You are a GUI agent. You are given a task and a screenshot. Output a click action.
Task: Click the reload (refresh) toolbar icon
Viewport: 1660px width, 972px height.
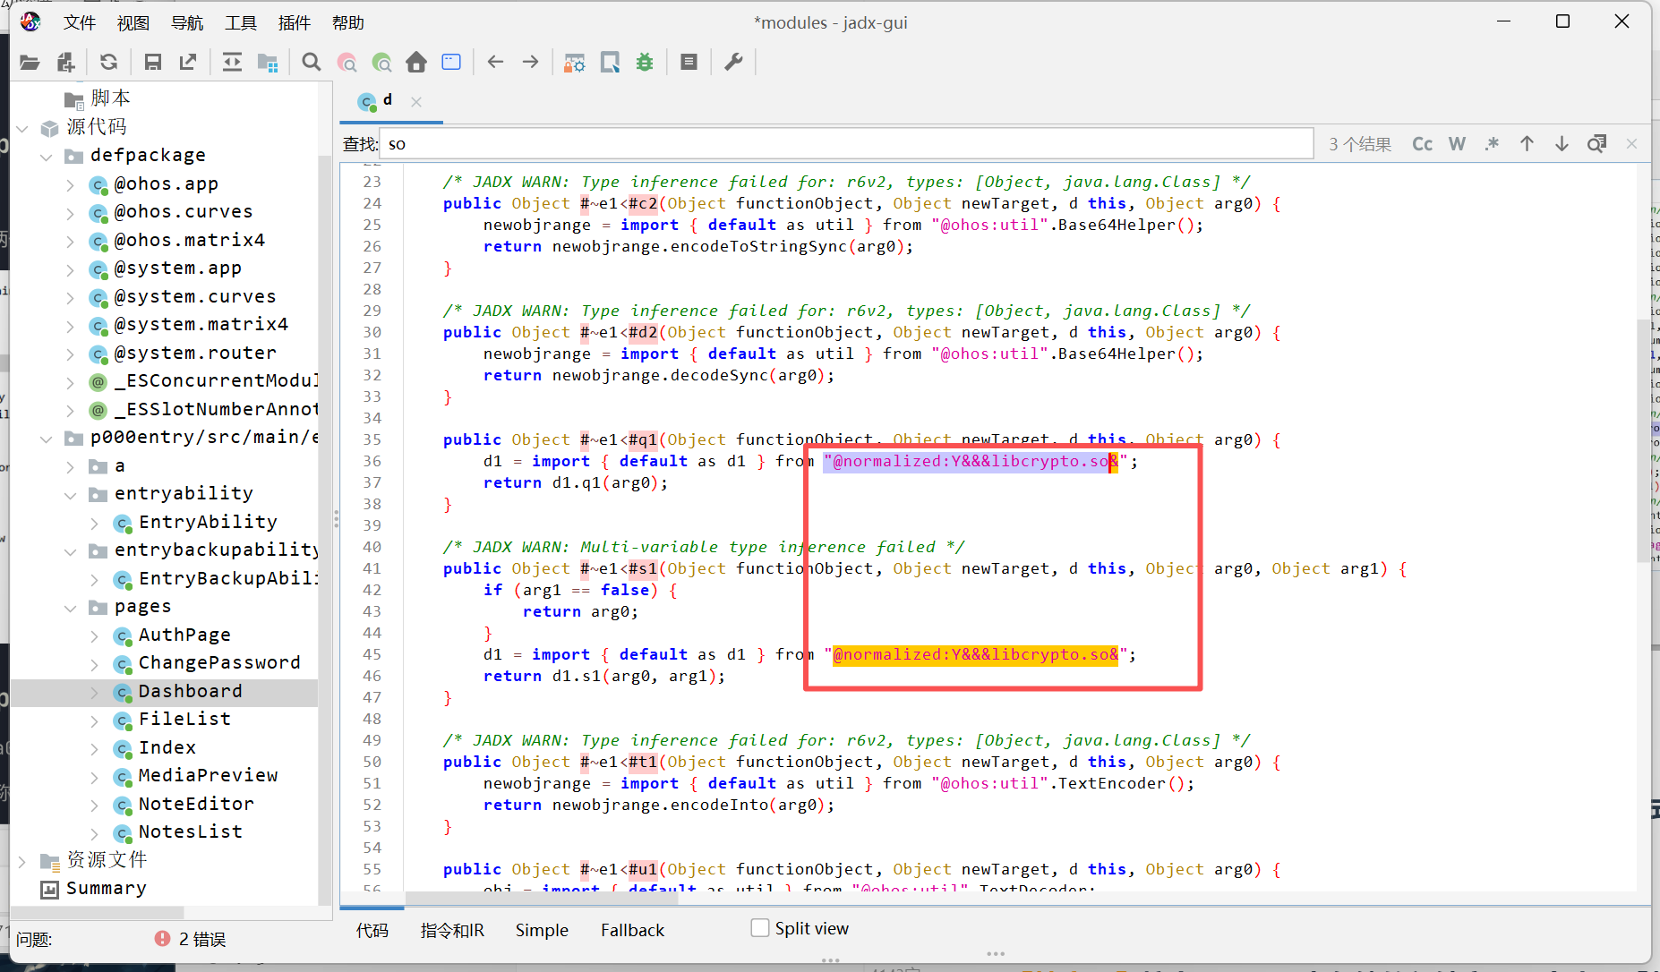point(108,62)
